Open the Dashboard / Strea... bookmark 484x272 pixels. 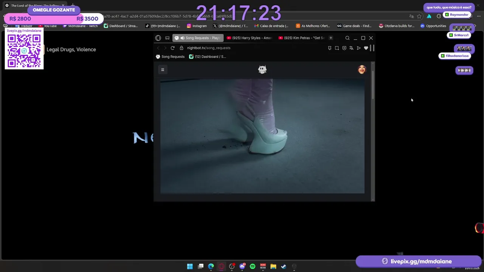[x=121, y=26]
